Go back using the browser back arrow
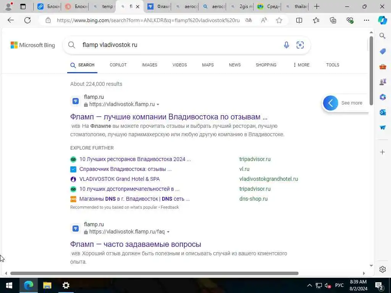Image resolution: width=391 pixels, height=293 pixels. click(11, 20)
